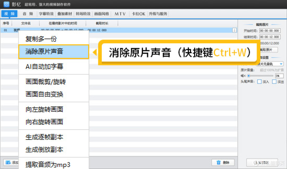Click the 影忆 app logo icon

(6, 4)
